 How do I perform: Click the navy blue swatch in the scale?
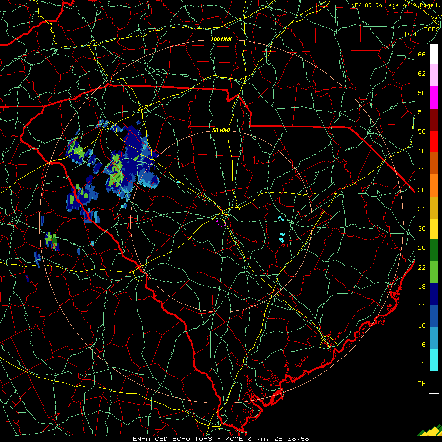pos(434,294)
